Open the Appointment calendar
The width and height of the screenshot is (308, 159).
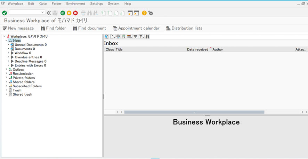pyautogui.click(x=136, y=28)
